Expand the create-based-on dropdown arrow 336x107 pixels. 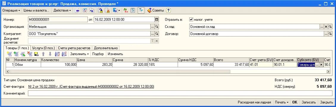119,10
